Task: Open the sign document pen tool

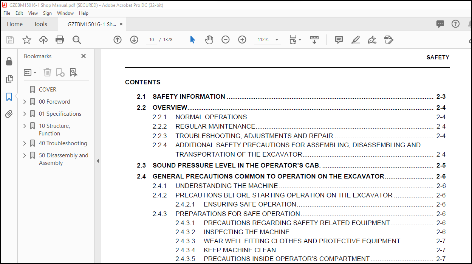Action: point(372,40)
